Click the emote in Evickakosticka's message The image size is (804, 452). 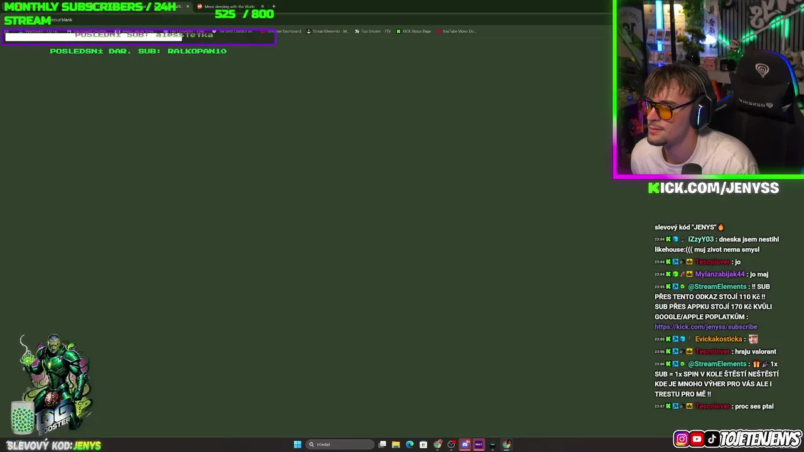coord(752,339)
